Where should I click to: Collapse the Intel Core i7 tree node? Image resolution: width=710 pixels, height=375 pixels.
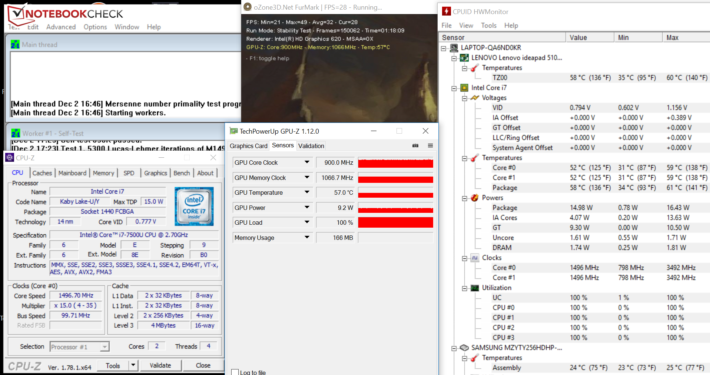pos(454,88)
